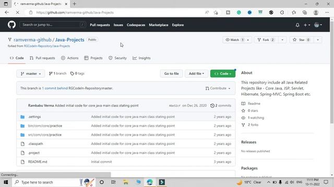
Task: Open the browser favorites star list
Action: pyautogui.click(x=294, y=12)
